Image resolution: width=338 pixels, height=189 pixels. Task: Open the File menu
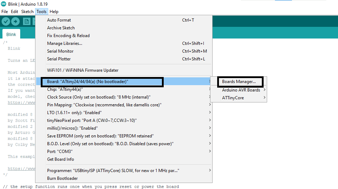coord(5,12)
